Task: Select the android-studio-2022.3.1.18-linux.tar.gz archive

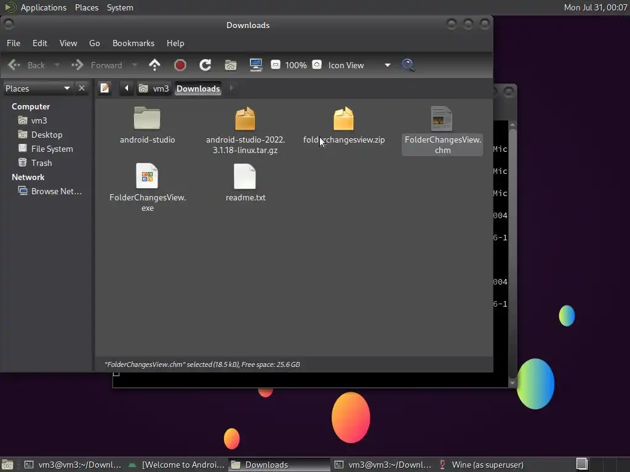Action: pyautogui.click(x=245, y=130)
